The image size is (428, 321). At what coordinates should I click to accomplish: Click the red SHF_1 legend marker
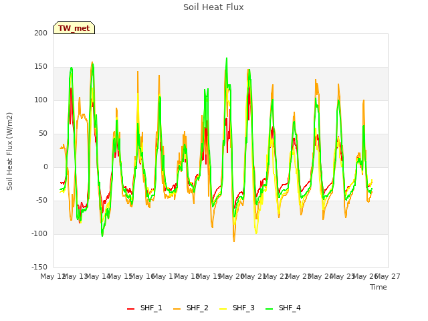click(131, 309)
